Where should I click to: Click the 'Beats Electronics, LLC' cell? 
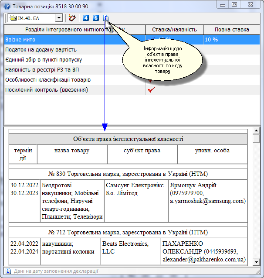(131, 251)
